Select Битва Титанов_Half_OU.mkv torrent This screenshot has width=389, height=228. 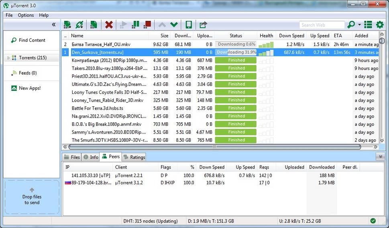tap(101, 45)
